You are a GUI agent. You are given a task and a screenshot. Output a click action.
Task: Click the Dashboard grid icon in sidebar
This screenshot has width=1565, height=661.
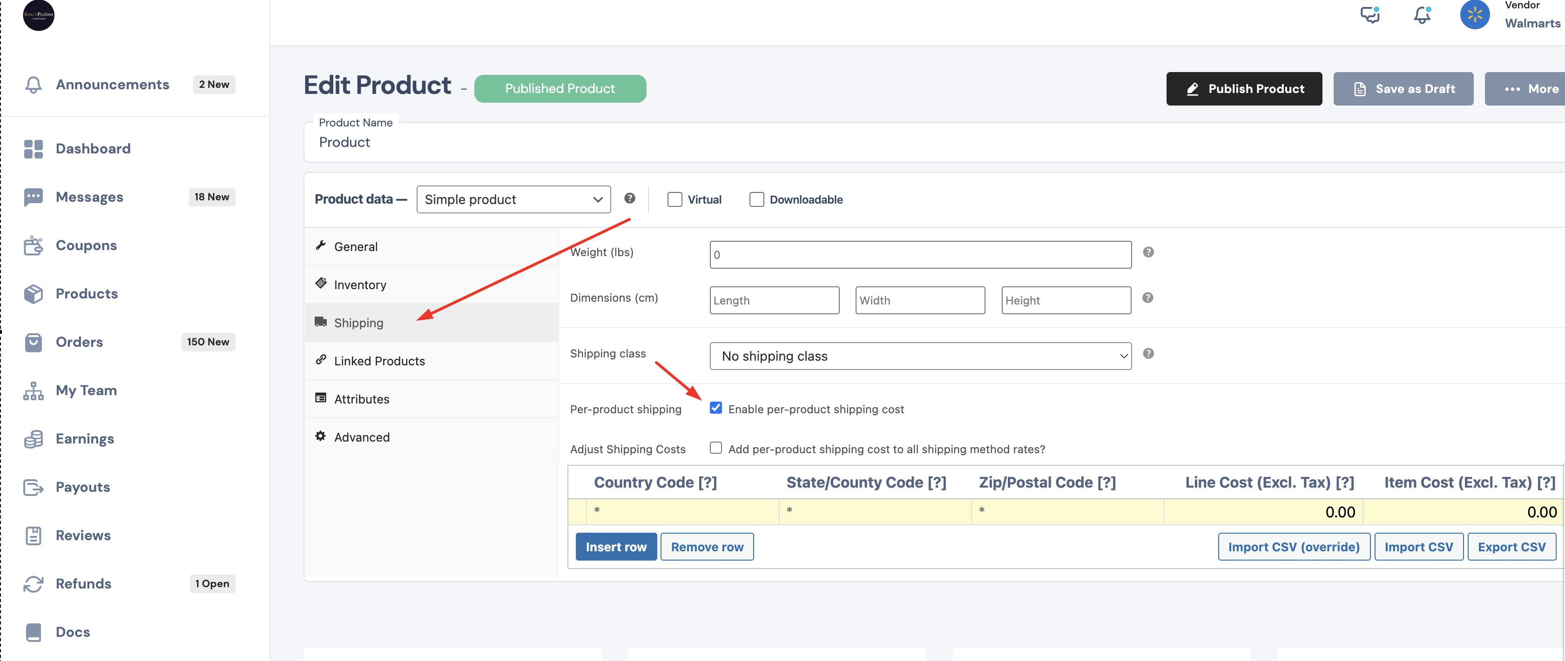pos(34,149)
